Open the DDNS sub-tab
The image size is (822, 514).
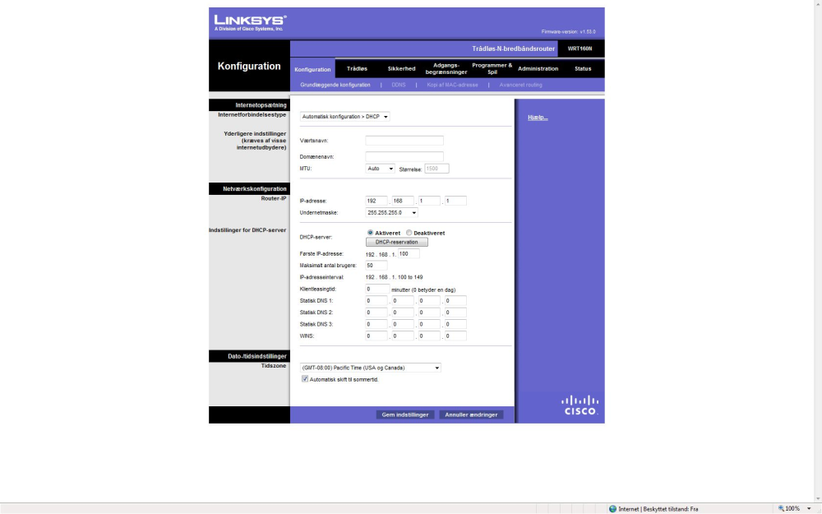tap(399, 85)
